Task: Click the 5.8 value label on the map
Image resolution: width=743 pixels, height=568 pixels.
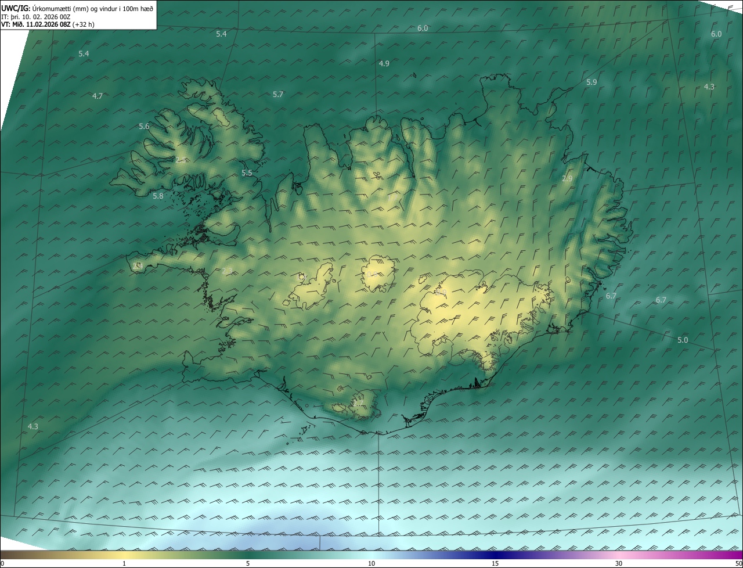Action: tap(158, 196)
